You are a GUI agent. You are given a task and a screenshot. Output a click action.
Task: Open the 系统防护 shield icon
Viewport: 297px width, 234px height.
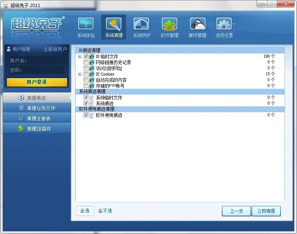click(x=141, y=24)
